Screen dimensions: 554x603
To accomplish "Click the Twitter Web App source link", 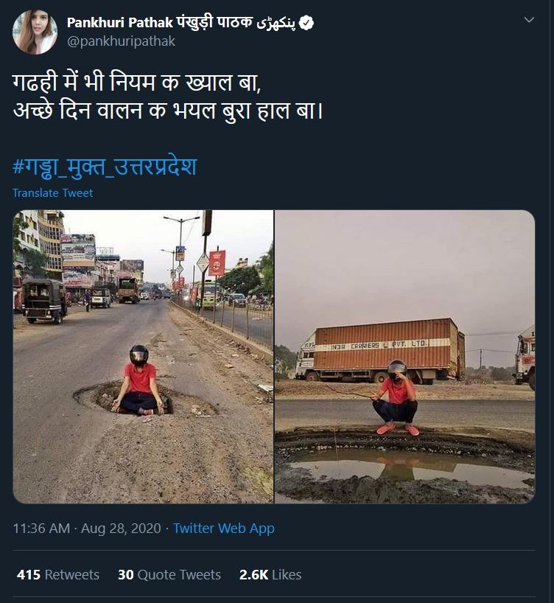I will click(223, 529).
